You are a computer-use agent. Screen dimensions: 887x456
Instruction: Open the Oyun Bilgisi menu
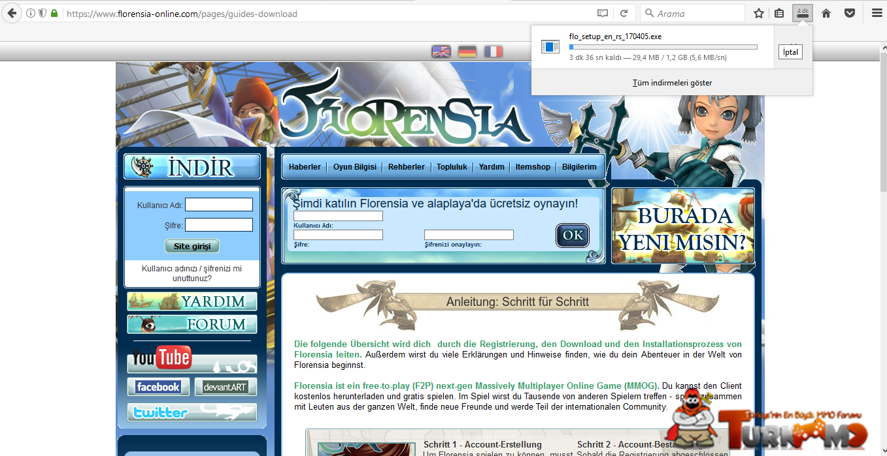pos(355,167)
